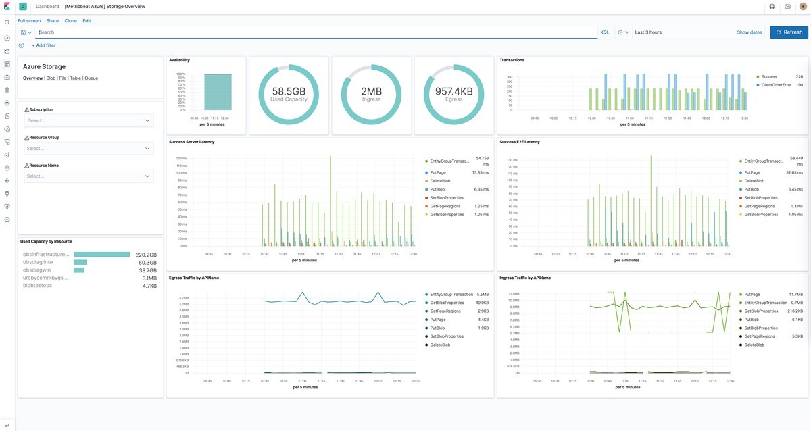Viewport: 811px width, 431px height.
Task: Expand the Resource Name select dropdown
Action: 89,176
